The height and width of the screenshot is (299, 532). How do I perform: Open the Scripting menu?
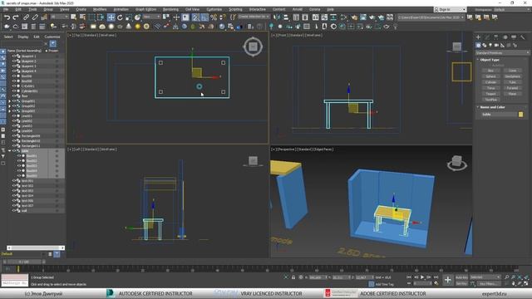pos(235,9)
